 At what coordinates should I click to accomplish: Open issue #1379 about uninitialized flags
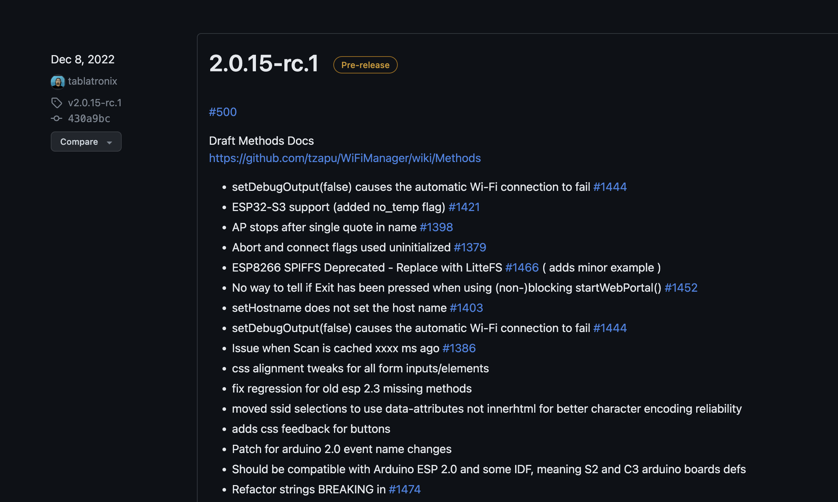point(470,247)
